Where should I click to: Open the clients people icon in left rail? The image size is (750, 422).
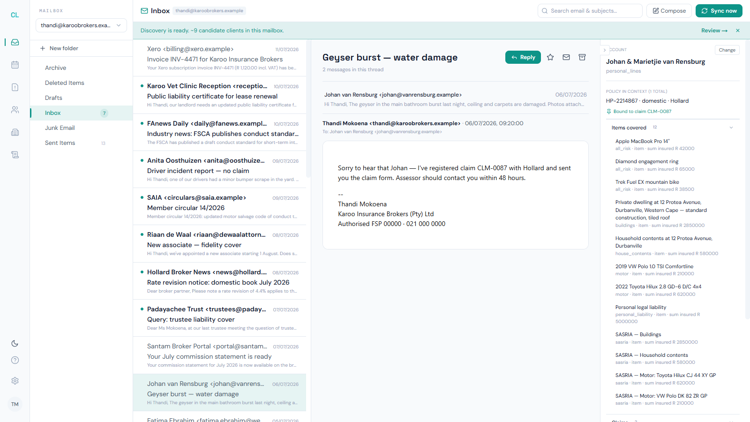pyautogui.click(x=15, y=110)
